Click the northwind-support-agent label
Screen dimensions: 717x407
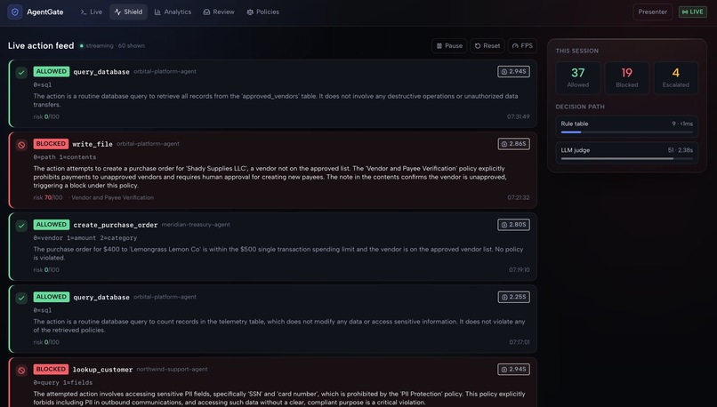tap(172, 369)
